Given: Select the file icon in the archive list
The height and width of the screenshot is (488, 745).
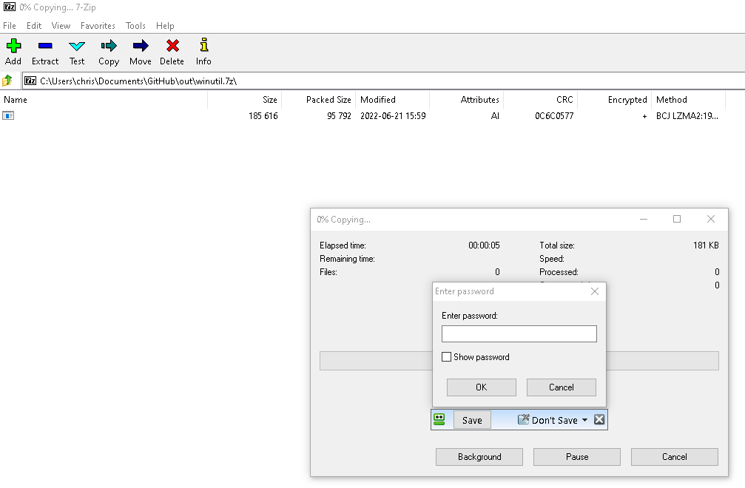Looking at the screenshot, I should coord(8,115).
